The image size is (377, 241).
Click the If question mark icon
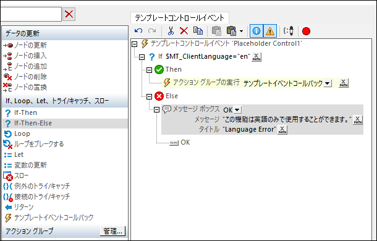pos(151,57)
